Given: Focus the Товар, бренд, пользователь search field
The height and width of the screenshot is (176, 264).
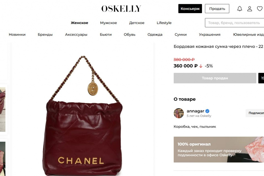Looking at the screenshot, I should [x=234, y=23].
